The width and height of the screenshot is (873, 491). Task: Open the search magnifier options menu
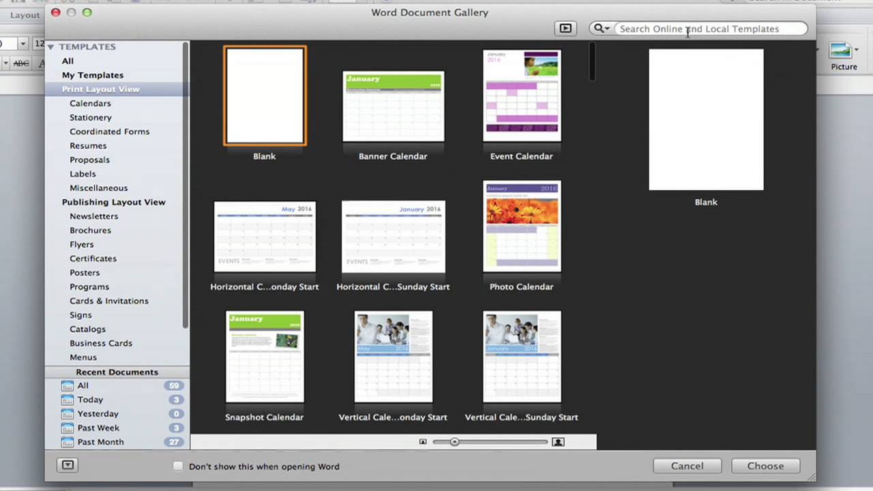click(x=601, y=29)
